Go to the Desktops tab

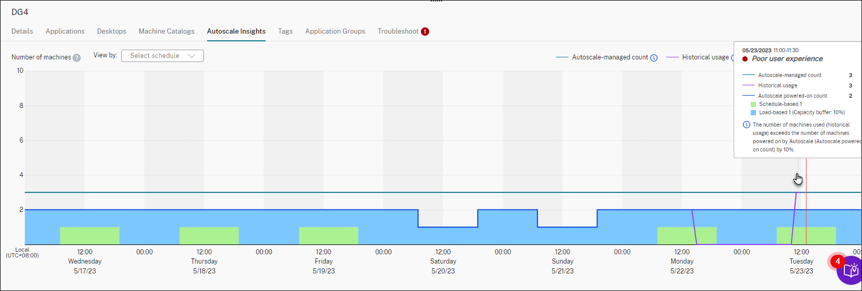click(112, 32)
